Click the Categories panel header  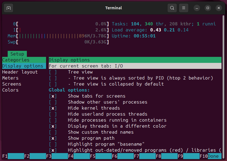coord(24,60)
